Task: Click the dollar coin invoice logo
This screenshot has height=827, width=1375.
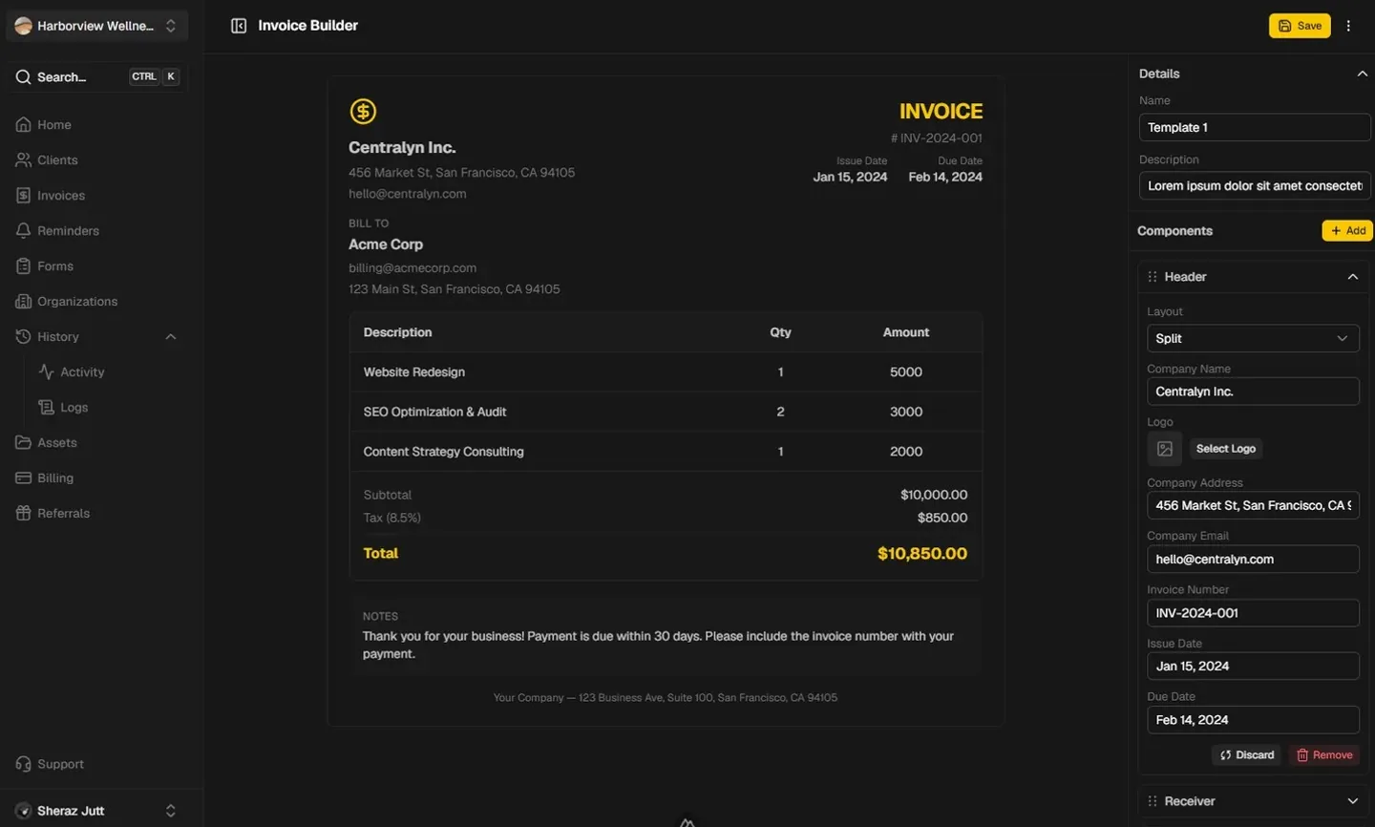Action: (363, 112)
